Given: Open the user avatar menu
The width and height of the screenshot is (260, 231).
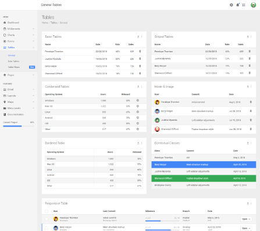Looking at the screenshot, I should tap(253, 5).
